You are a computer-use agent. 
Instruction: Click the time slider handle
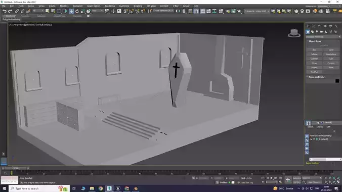click(15, 168)
